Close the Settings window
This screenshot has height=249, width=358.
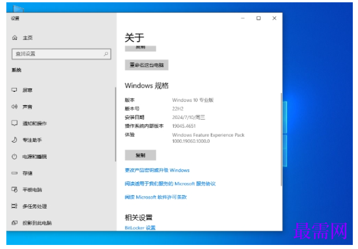(x=274, y=18)
